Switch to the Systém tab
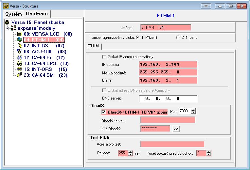250x170 pixels. pos(13,14)
